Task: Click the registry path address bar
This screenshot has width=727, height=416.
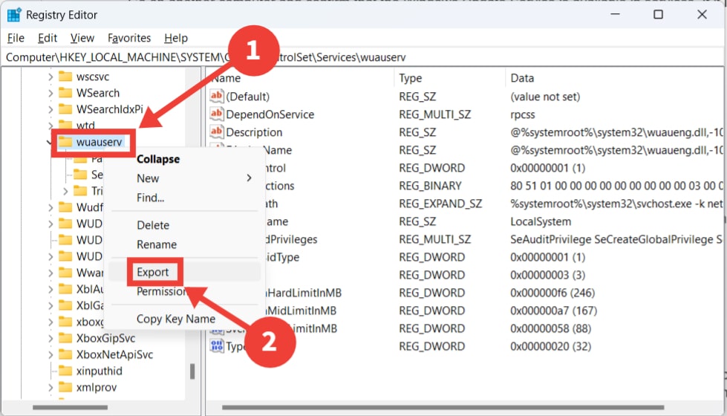Action: click(364, 57)
